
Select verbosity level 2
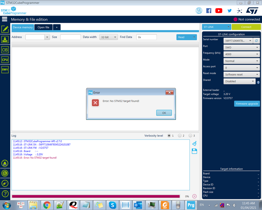coord(180,136)
